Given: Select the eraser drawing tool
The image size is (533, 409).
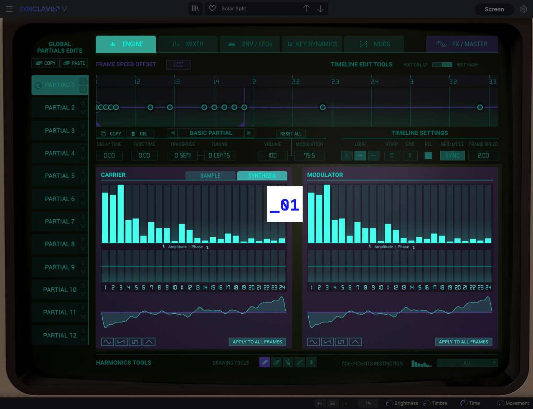Looking at the screenshot, I should pos(276,362).
